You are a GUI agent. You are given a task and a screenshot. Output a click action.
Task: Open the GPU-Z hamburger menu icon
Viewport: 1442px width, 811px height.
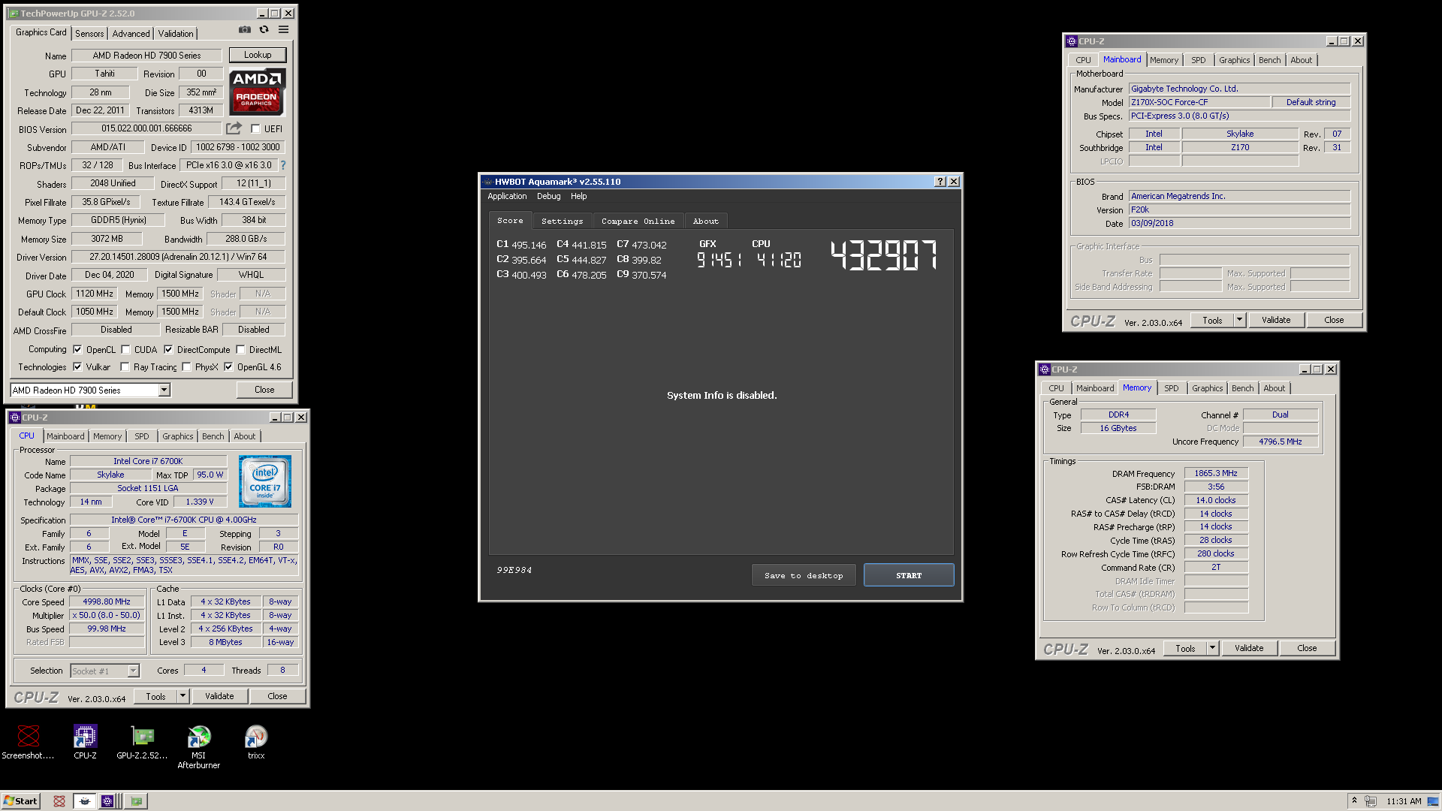pyautogui.click(x=283, y=30)
